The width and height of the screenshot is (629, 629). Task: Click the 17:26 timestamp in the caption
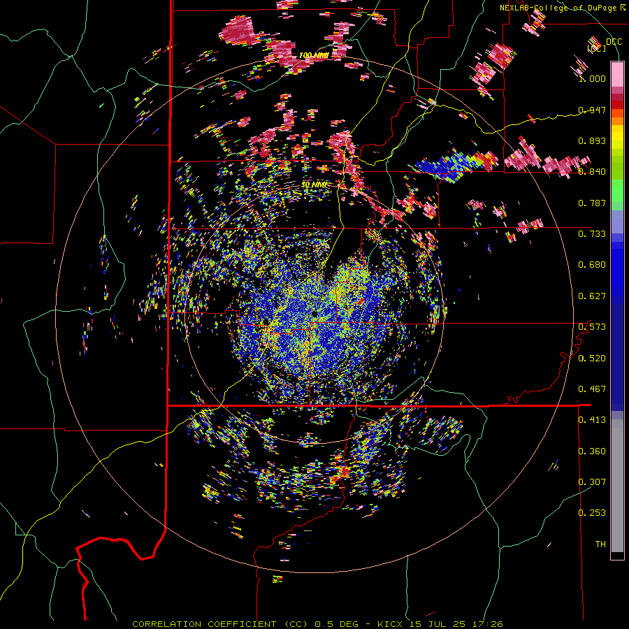click(486, 624)
